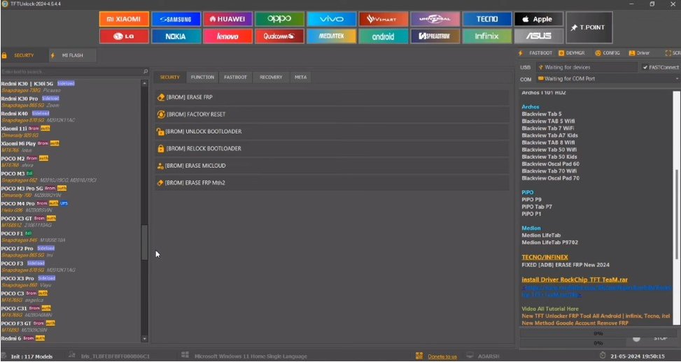Click the USB waiting for devices field
This screenshot has height=362, width=681.
(x=587, y=68)
